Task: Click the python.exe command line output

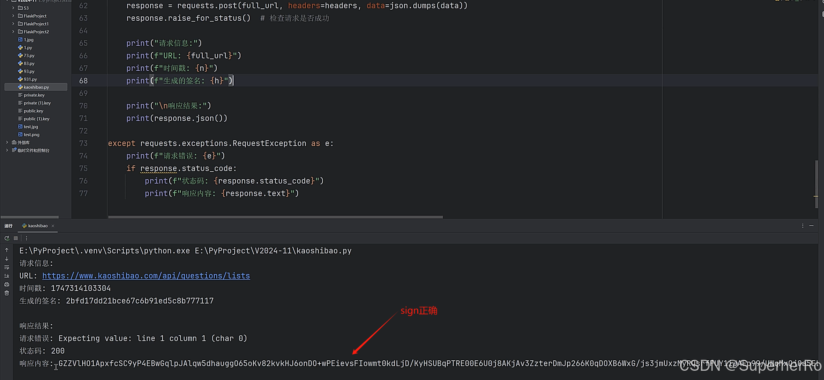Action: click(x=185, y=251)
